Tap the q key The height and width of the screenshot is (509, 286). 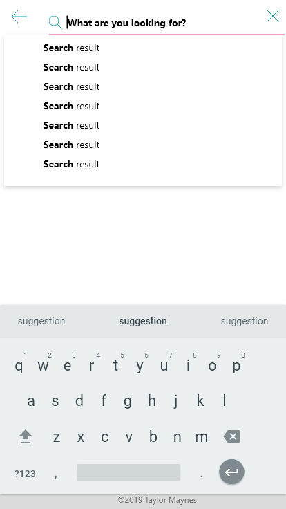[x=19, y=366]
